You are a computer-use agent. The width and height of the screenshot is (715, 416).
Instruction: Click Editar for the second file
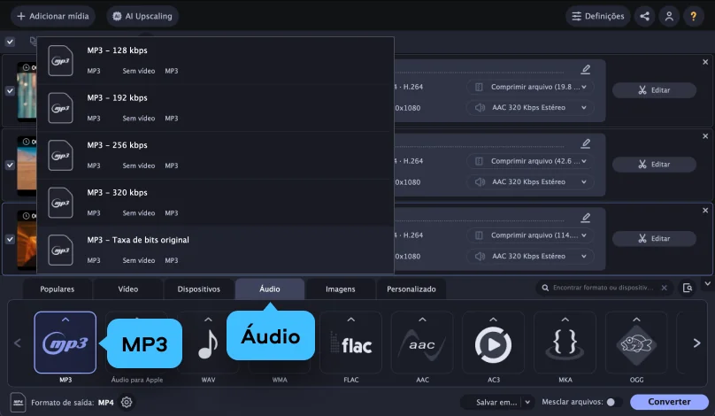pyautogui.click(x=654, y=165)
